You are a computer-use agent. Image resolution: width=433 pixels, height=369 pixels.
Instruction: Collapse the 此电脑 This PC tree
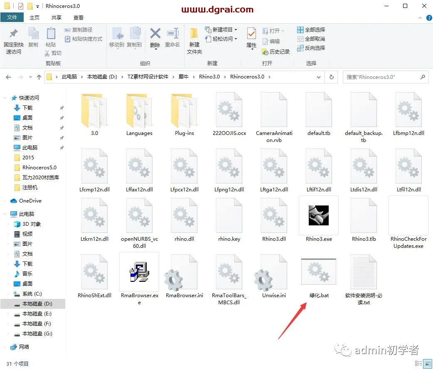(x=5, y=214)
